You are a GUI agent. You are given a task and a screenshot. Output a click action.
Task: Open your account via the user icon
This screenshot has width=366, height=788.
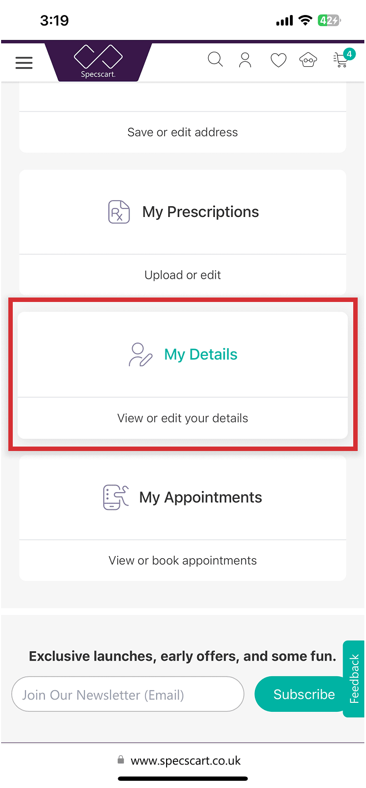pos(245,60)
